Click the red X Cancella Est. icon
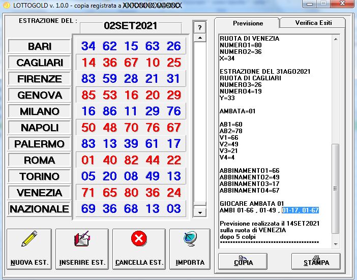This screenshot has height=280, width=357. coord(139,238)
